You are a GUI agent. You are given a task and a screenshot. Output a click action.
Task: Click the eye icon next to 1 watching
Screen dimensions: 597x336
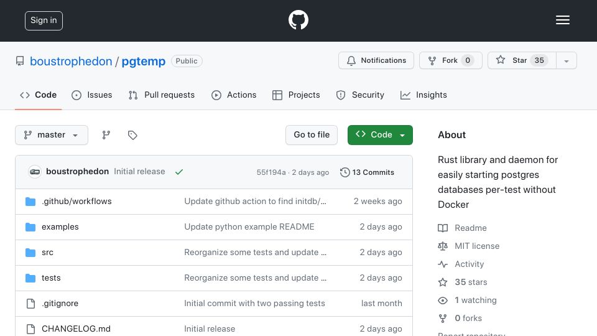(443, 300)
